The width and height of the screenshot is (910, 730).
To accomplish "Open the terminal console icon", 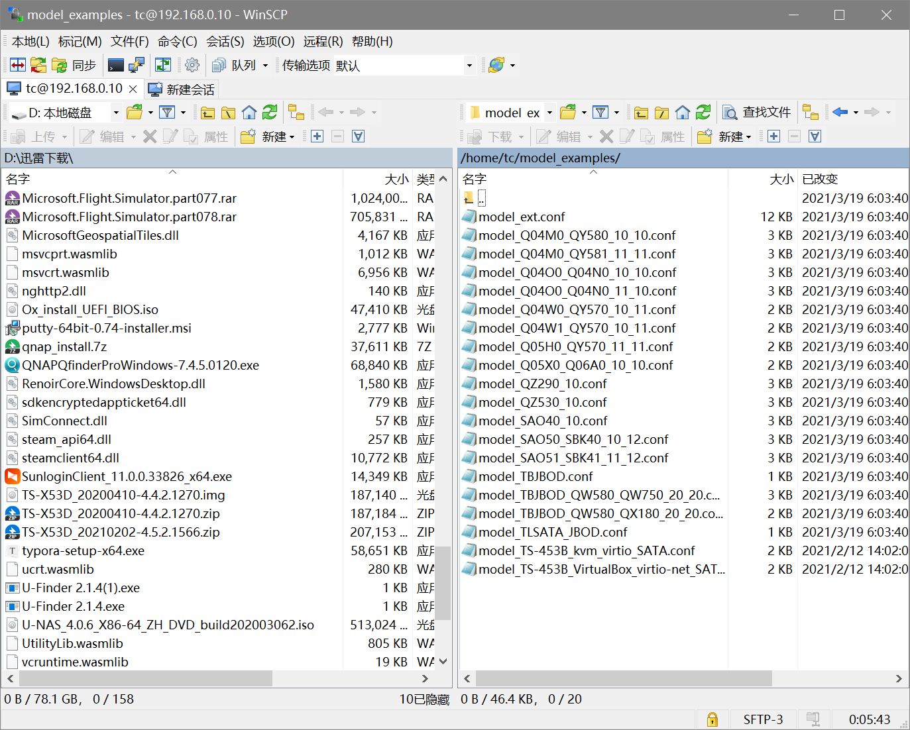I will [116, 65].
